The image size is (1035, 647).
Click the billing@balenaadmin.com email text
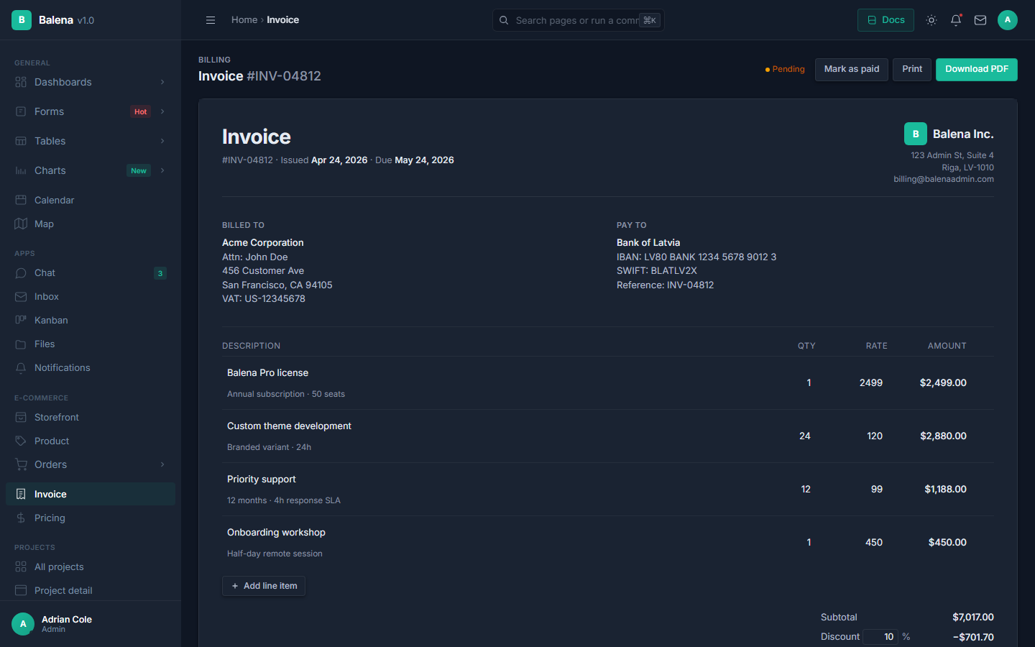pos(944,179)
